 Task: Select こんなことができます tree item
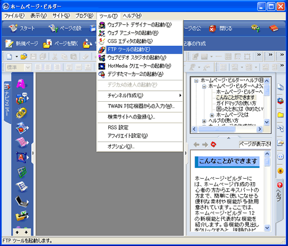(x=235, y=97)
